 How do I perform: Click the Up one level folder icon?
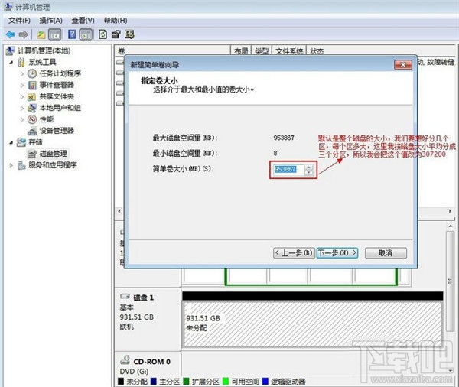(41, 34)
